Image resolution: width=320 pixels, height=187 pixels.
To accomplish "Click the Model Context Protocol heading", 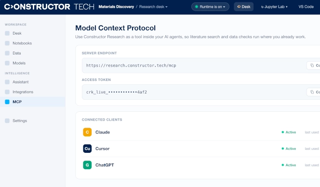I will point(115,28).
